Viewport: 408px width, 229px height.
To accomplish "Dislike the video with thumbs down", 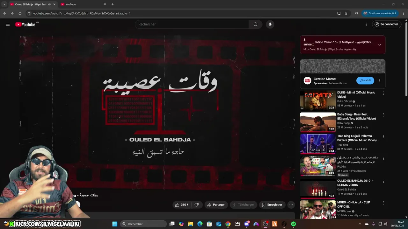I will 197,205.
